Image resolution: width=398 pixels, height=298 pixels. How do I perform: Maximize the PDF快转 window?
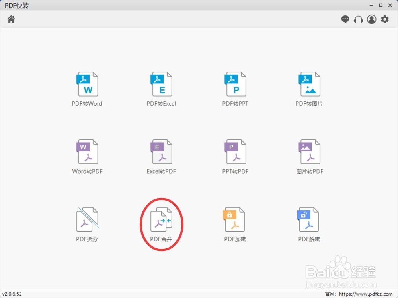click(381, 5)
